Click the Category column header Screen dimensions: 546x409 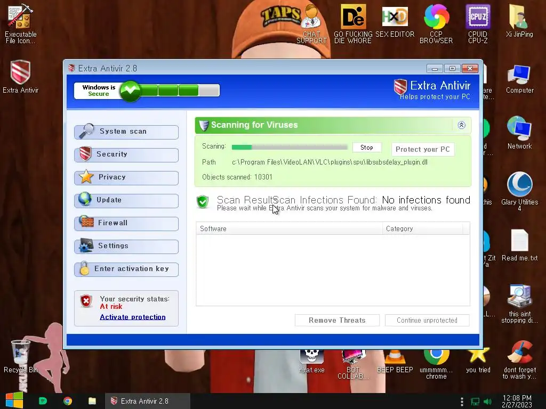(422, 228)
